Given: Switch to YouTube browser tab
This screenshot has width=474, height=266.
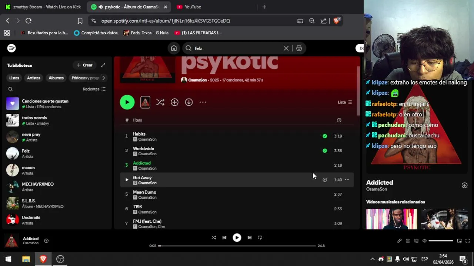Looking at the screenshot, I should (x=193, y=7).
